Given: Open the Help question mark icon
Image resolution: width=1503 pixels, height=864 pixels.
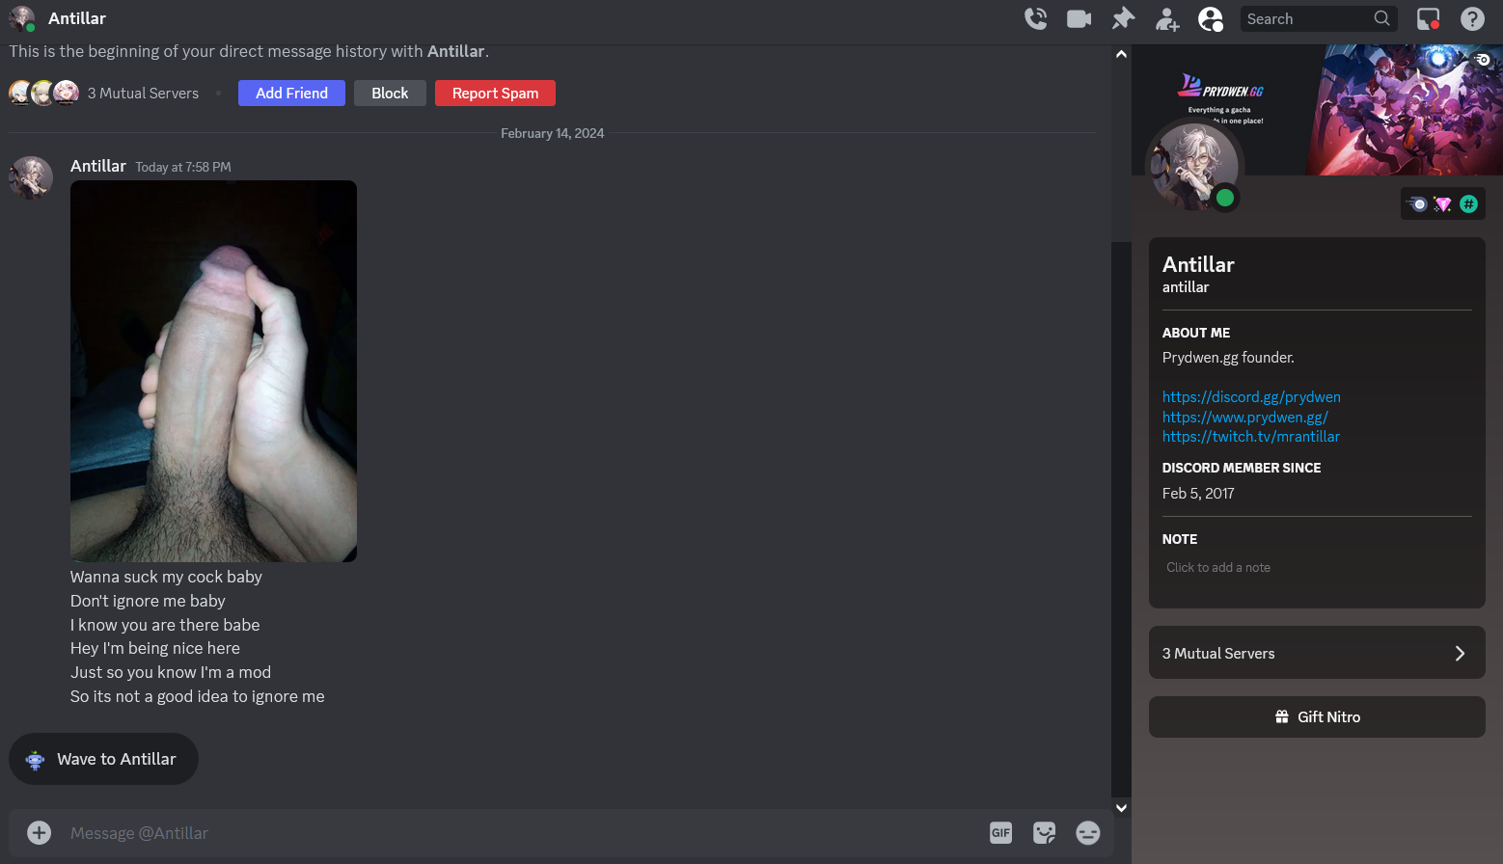Looking at the screenshot, I should point(1472,18).
